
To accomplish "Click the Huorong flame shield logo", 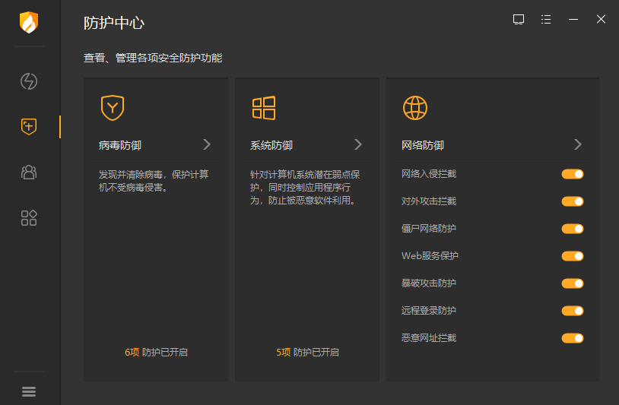I will click(29, 23).
